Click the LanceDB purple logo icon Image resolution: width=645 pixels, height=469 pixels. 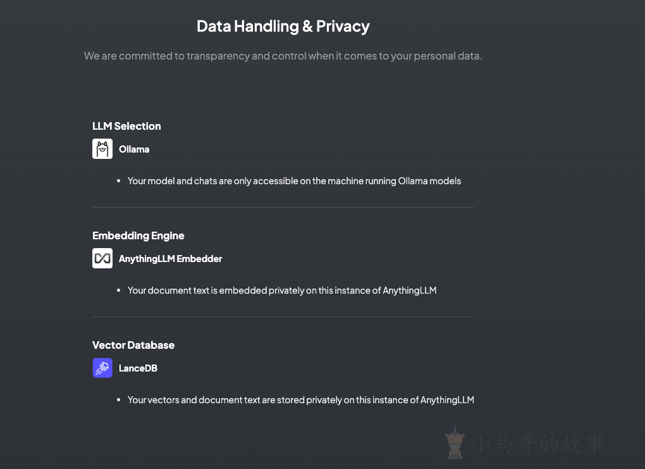pyautogui.click(x=102, y=368)
